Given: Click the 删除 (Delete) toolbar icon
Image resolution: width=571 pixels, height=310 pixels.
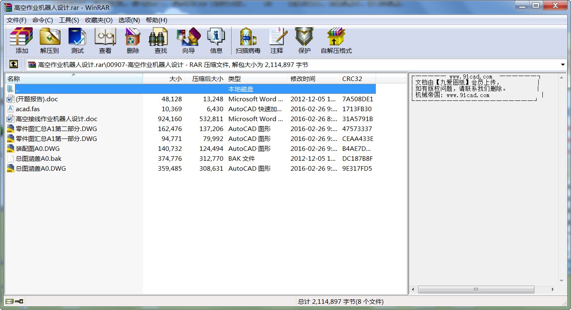Looking at the screenshot, I should [133, 41].
